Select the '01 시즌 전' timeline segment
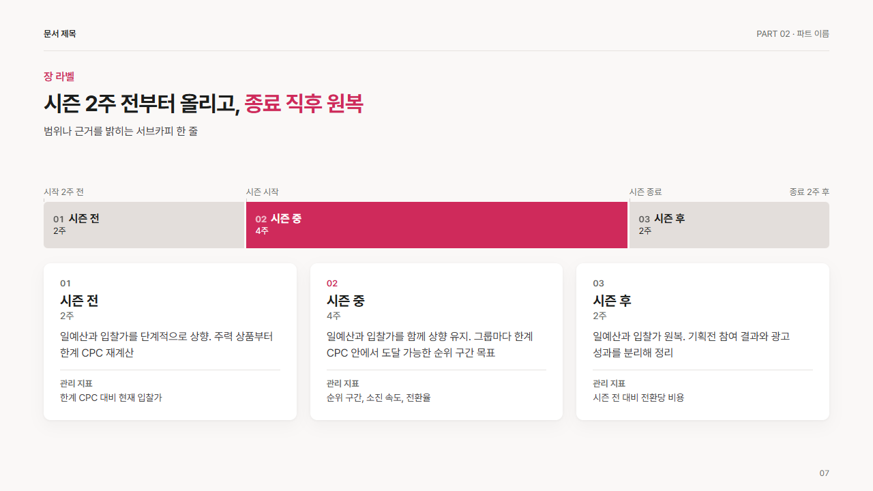873x491 pixels. coord(144,225)
